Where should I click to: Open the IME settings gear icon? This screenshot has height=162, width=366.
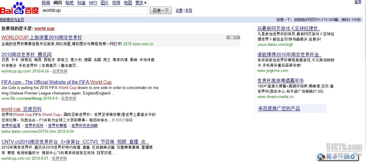coord(353,156)
